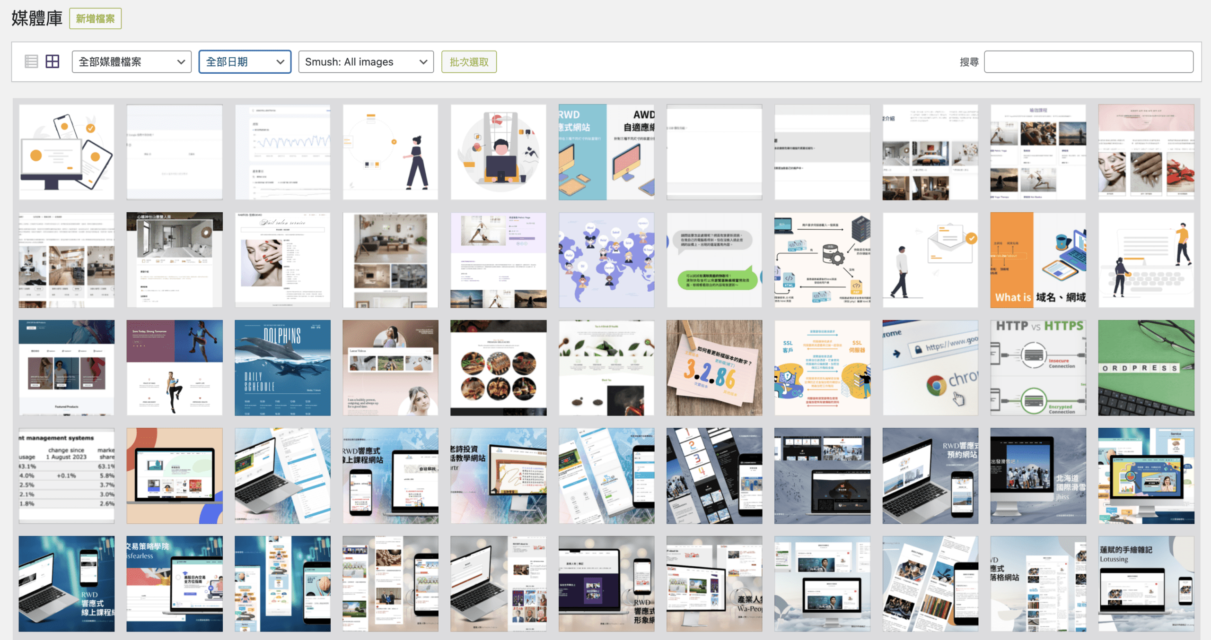The width and height of the screenshot is (1211, 640).
Task: Open the DOLPHINS daily schedule thumbnail
Action: pos(282,368)
